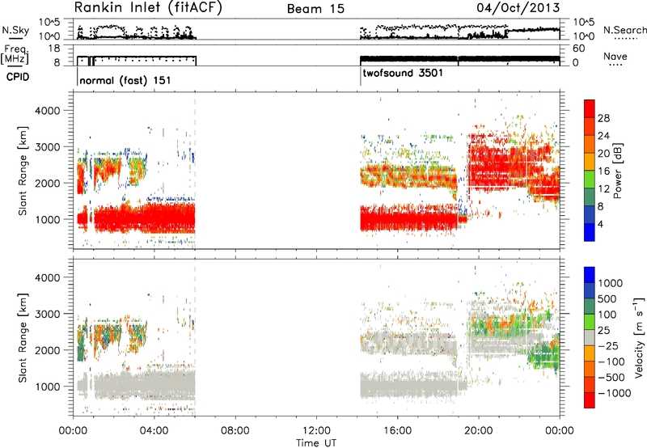Pick the light green swatch between 12 and 16 dB
This screenshot has width=647, height=448.
[590, 180]
